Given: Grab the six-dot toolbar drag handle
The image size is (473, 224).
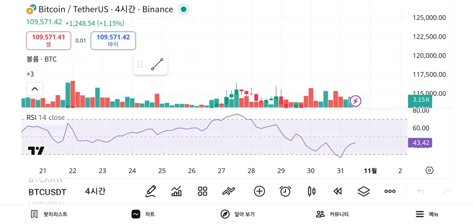Looking at the screenshot, I should (x=140, y=64).
